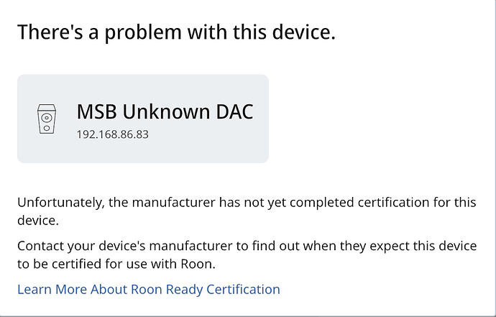Click the "Unfortunately, the manufacturer" paragraph text
496x317 pixels.
pyautogui.click(x=247, y=211)
